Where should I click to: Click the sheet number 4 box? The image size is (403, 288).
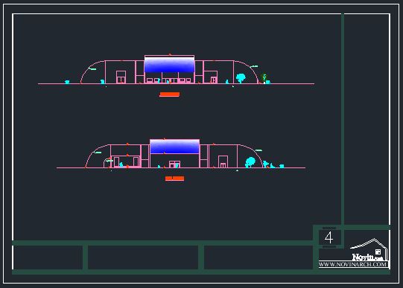click(x=329, y=237)
